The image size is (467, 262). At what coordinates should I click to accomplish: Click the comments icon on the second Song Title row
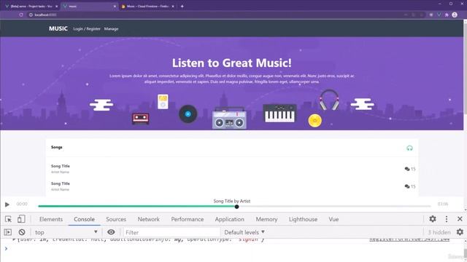click(407, 186)
